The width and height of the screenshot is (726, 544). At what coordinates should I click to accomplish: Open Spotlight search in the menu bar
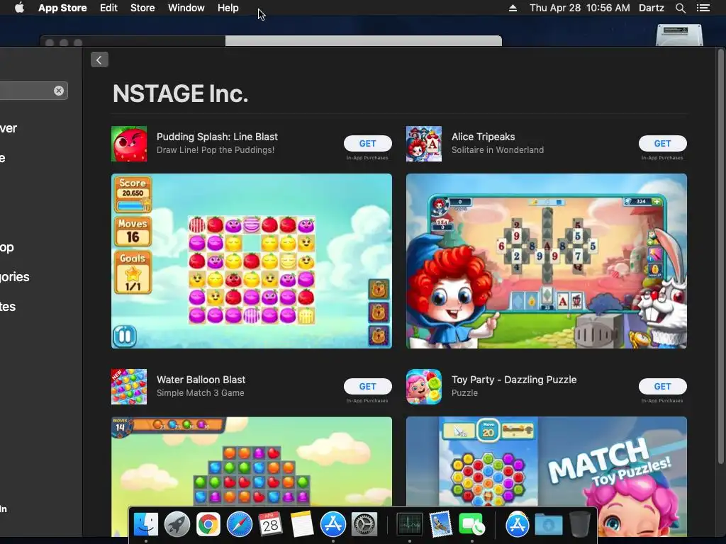click(680, 8)
